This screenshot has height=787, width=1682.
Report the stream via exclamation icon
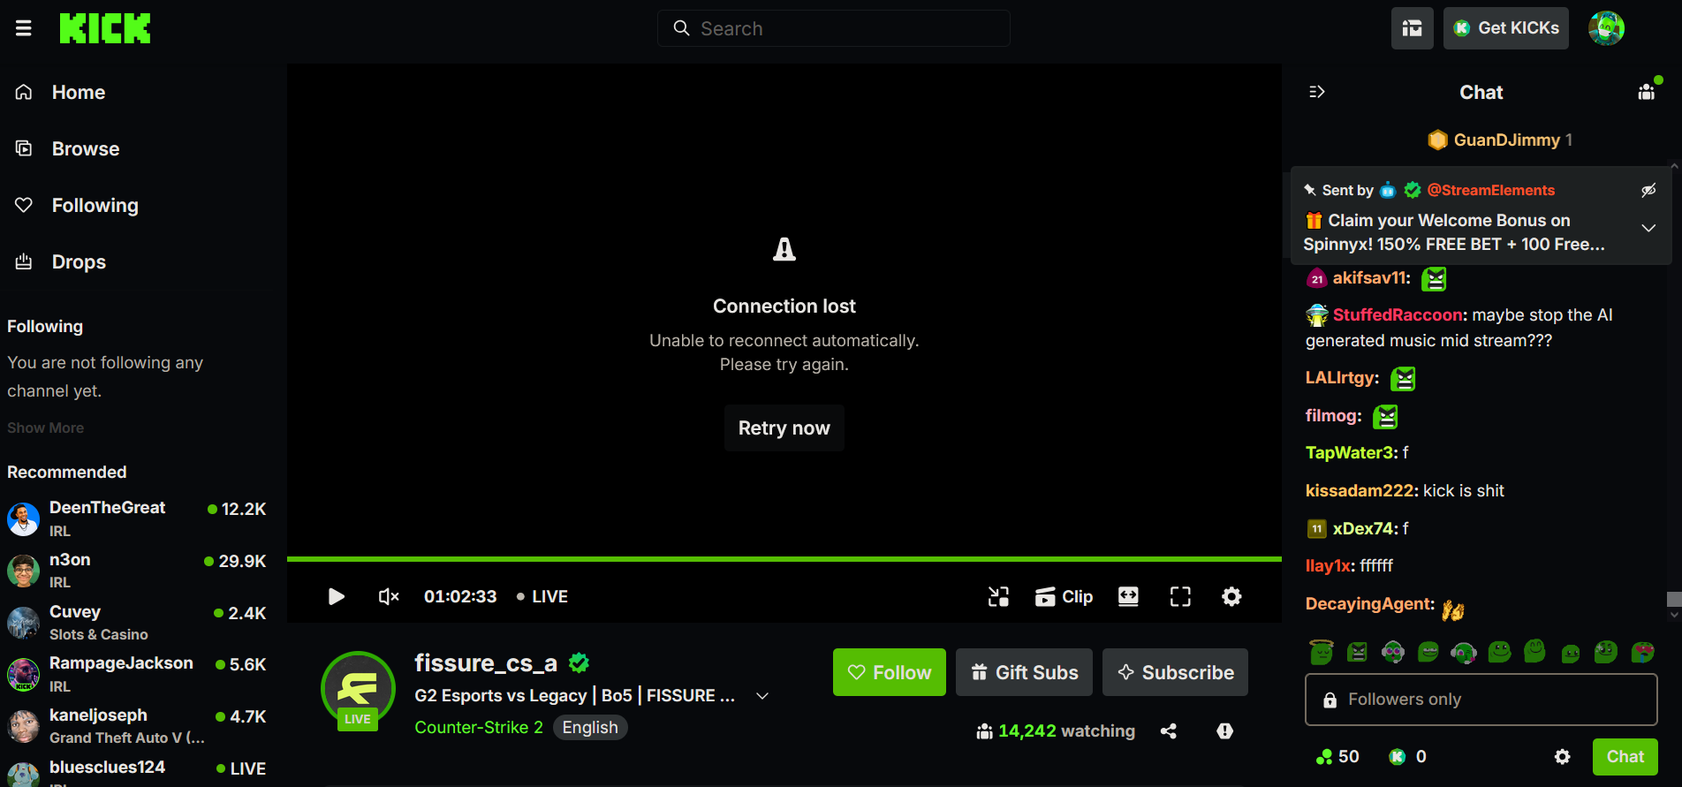coord(1224,731)
